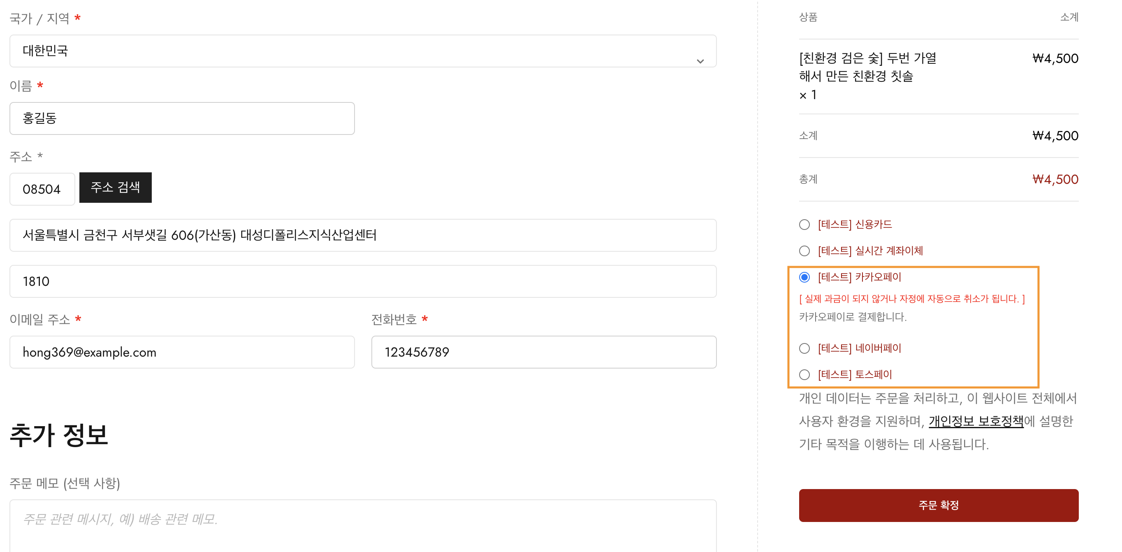Screen dimensions: 1122x552
Task: Open the 개인정보 보호정책 link
Action: [976, 421]
